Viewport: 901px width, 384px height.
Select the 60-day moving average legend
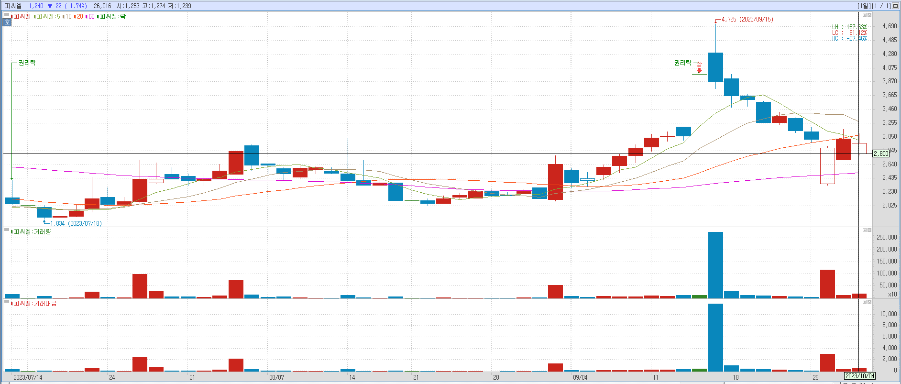click(91, 16)
